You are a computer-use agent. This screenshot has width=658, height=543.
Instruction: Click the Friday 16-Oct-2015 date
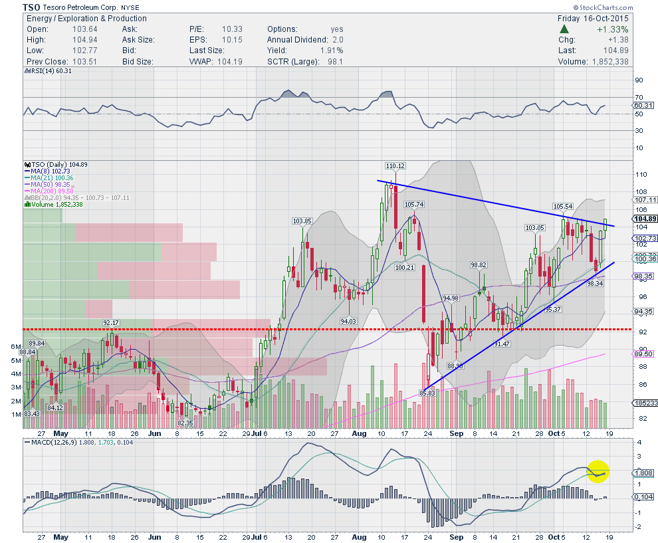[593, 19]
